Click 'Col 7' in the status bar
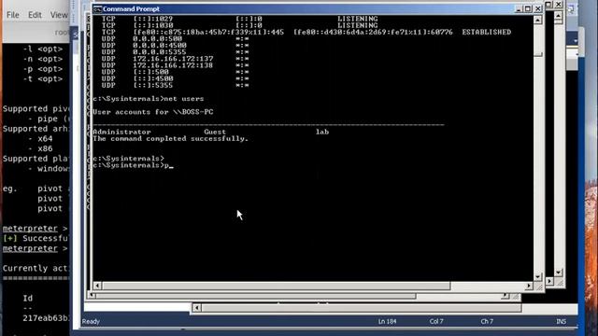Screen dimensions: 598x336 [x=436, y=321]
